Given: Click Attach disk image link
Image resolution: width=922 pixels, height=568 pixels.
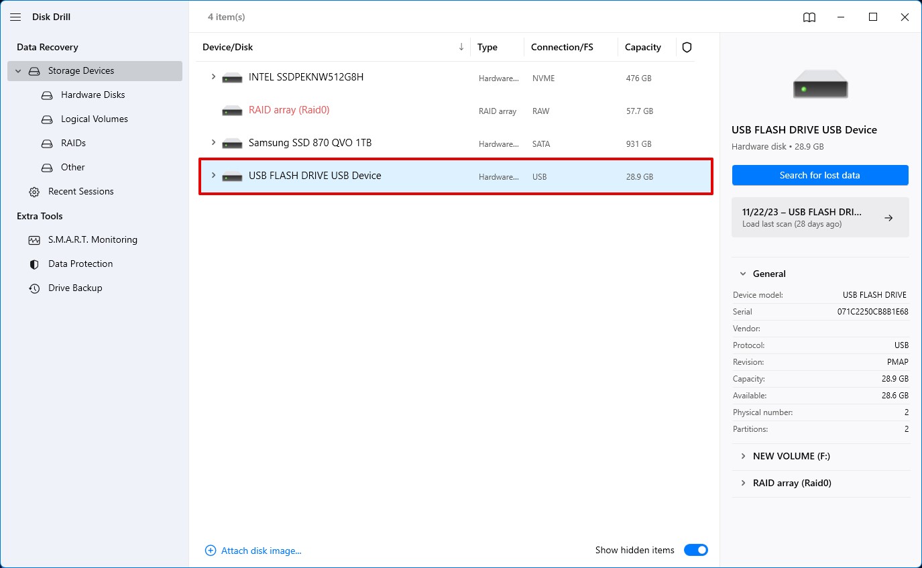Looking at the screenshot, I should tap(262, 551).
